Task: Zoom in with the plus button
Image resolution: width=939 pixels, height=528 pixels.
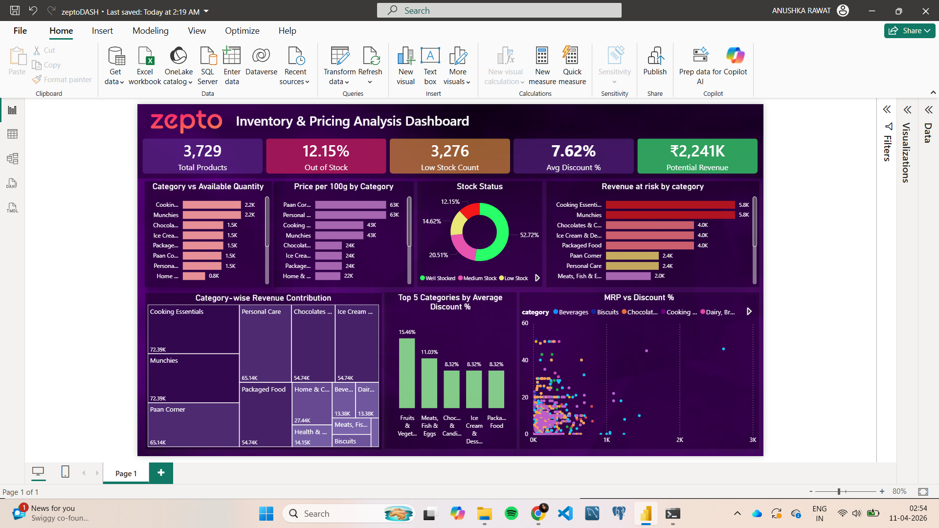Action: [x=882, y=491]
